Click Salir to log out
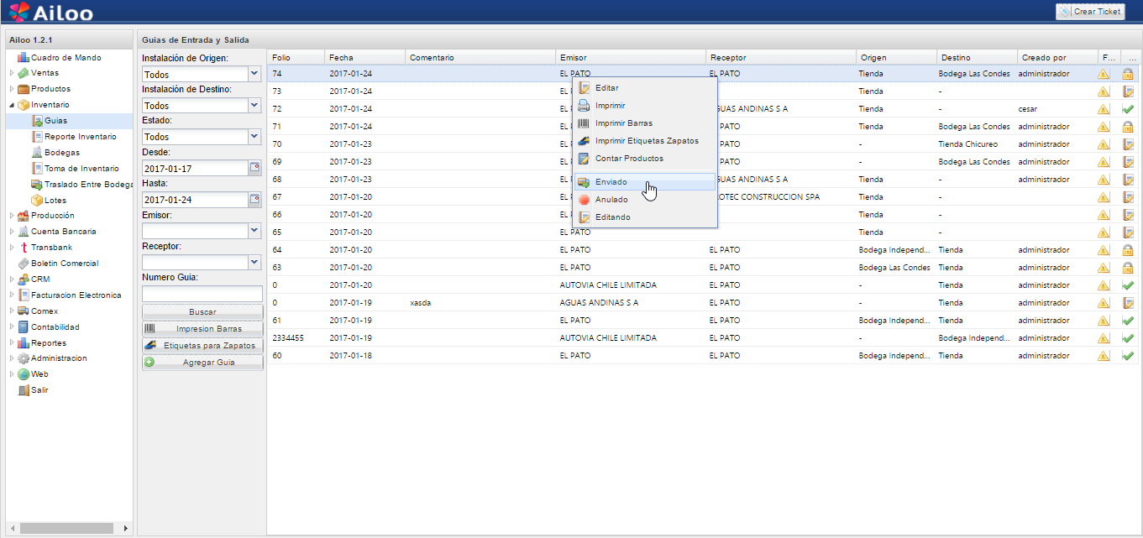The width and height of the screenshot is (1143, 538). coord(39,390)
